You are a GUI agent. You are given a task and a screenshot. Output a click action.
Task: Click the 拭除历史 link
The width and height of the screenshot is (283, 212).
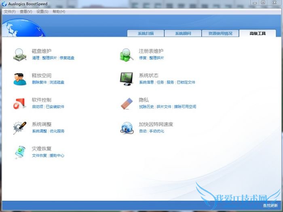point(146,107)
